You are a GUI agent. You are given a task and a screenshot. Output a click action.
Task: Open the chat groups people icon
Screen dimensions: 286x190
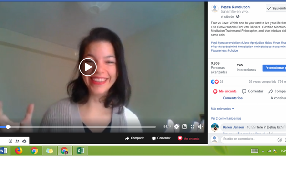pos(17,141)
